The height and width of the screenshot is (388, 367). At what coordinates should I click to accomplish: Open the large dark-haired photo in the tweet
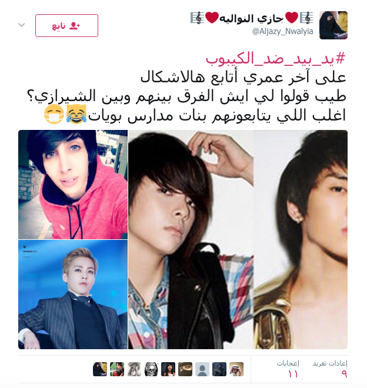pyautogui.click(x=238, y=239)
